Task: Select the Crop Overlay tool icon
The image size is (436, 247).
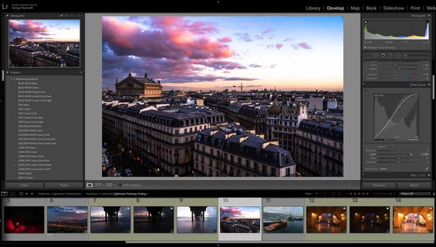Action: (x=366, y=55)
